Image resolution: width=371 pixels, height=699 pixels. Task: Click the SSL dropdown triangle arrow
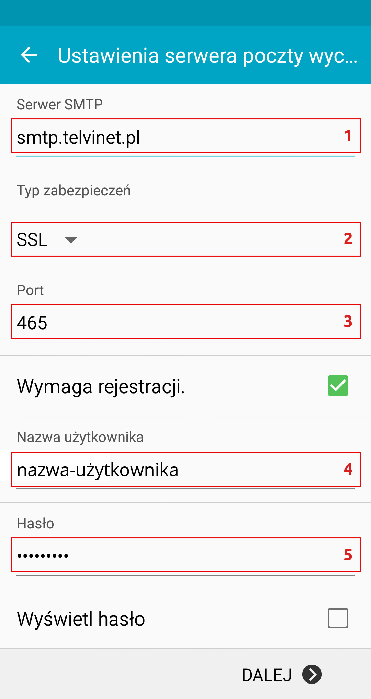pos(71,240)
